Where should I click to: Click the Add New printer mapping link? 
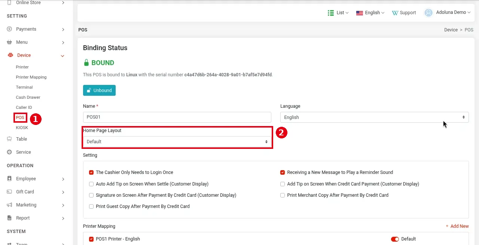tap(457, 226)
